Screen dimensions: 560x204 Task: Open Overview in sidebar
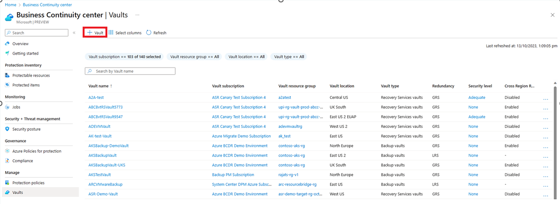click(x=20, y=44)
